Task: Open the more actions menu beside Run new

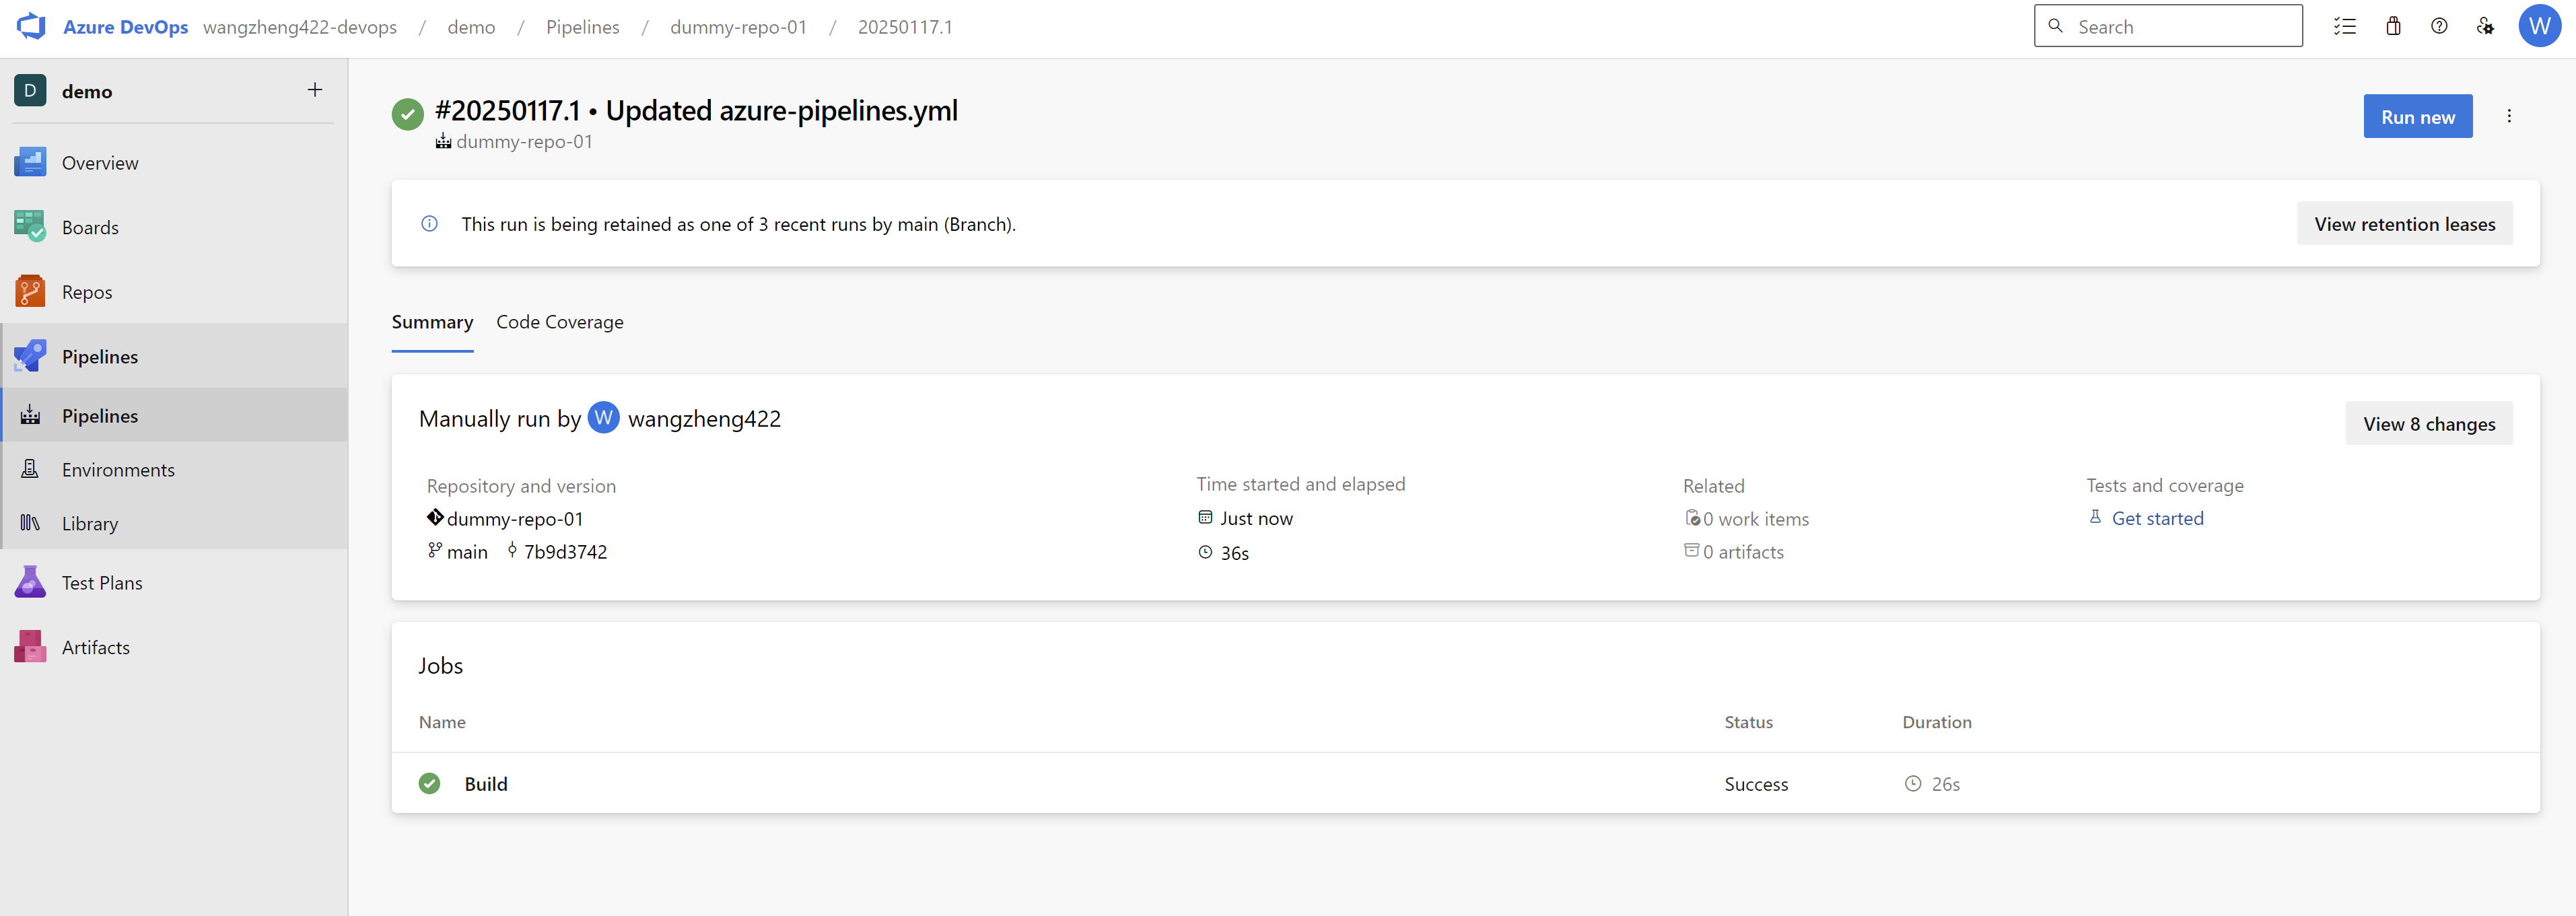Action: coord(2509,116)
